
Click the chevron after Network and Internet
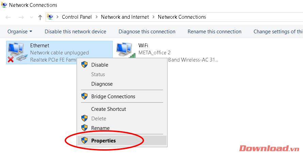[x=154, y=17]
